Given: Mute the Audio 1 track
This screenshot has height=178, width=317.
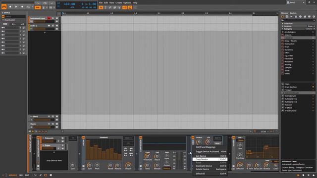Looking at the screenshot, I should 57,26.
